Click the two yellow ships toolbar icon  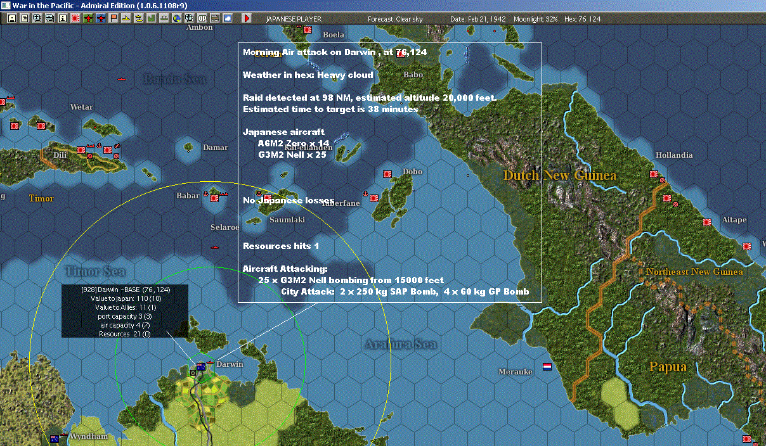coord(138,18)
